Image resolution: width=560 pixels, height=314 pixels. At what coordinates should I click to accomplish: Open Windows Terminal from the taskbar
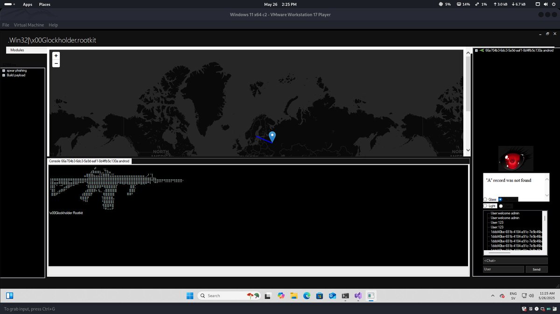click(x=345, y=295)
